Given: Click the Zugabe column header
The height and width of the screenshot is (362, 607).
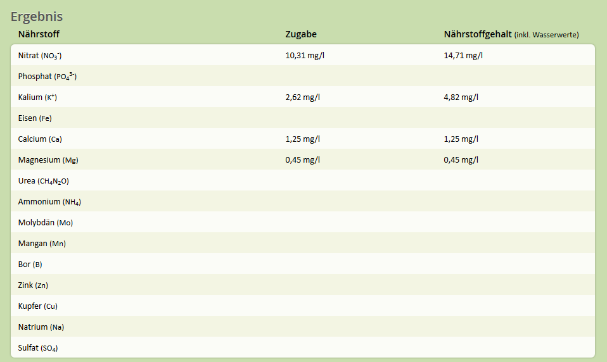Looking at the screenshot, I should 301,34.
